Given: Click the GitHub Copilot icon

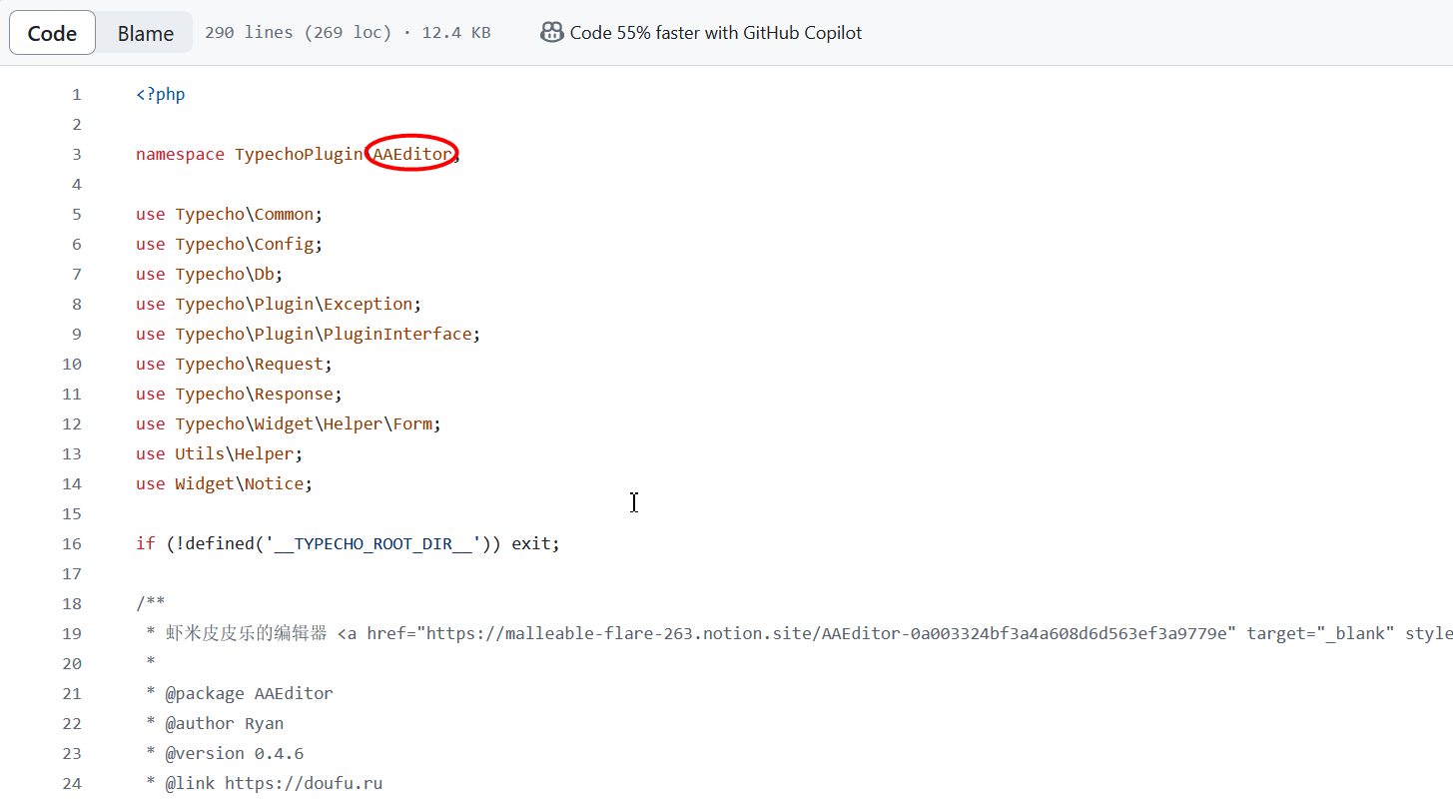Looking at the screenshot, I should pyautogui.click(x=551, y=33).
